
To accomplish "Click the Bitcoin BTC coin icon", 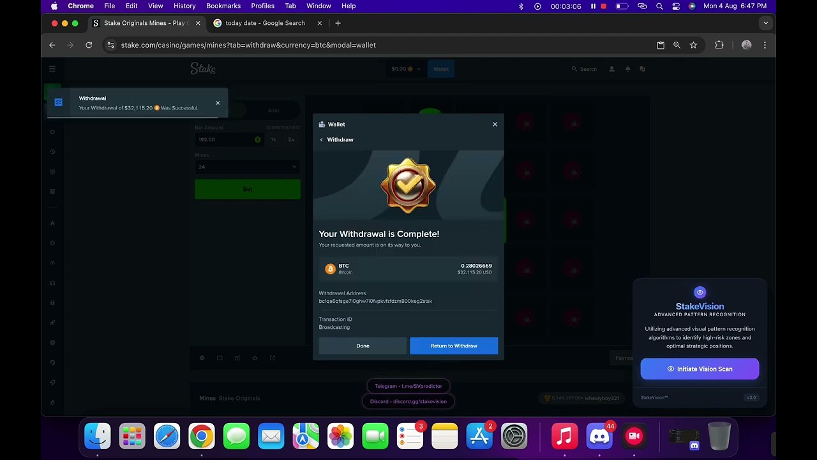I will click(330, 269).
